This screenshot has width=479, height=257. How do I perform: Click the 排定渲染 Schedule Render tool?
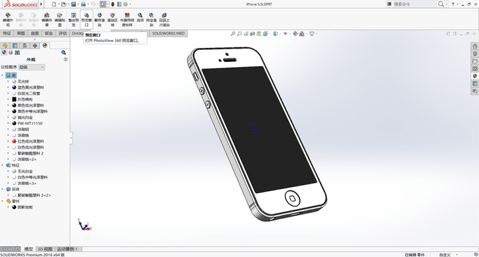point(151,19)
